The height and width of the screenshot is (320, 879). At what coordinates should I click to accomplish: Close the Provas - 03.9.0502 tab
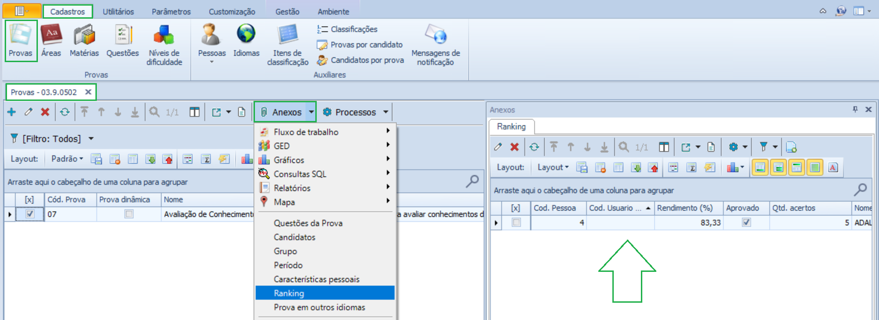(88, 92)
